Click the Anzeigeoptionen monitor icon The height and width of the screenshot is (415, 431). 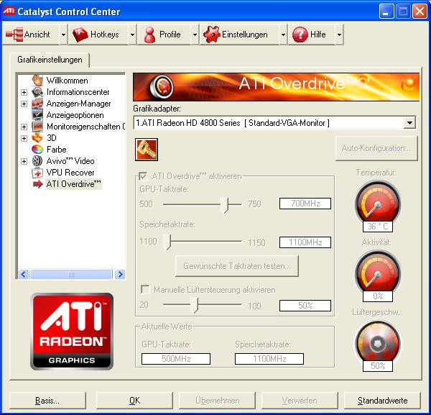[37, 115]
